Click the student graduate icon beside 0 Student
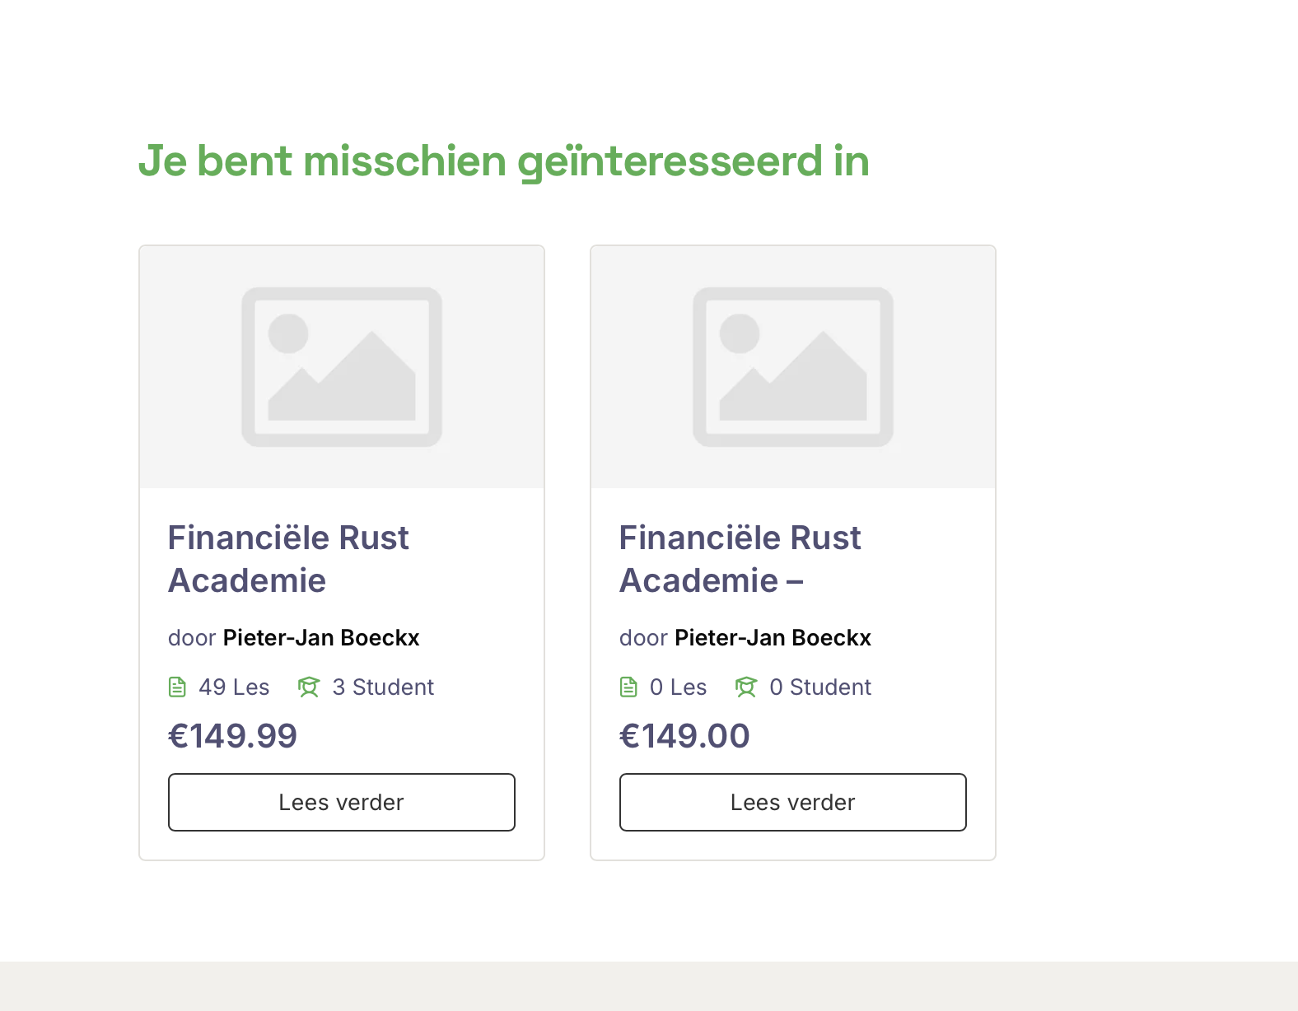 746,687
